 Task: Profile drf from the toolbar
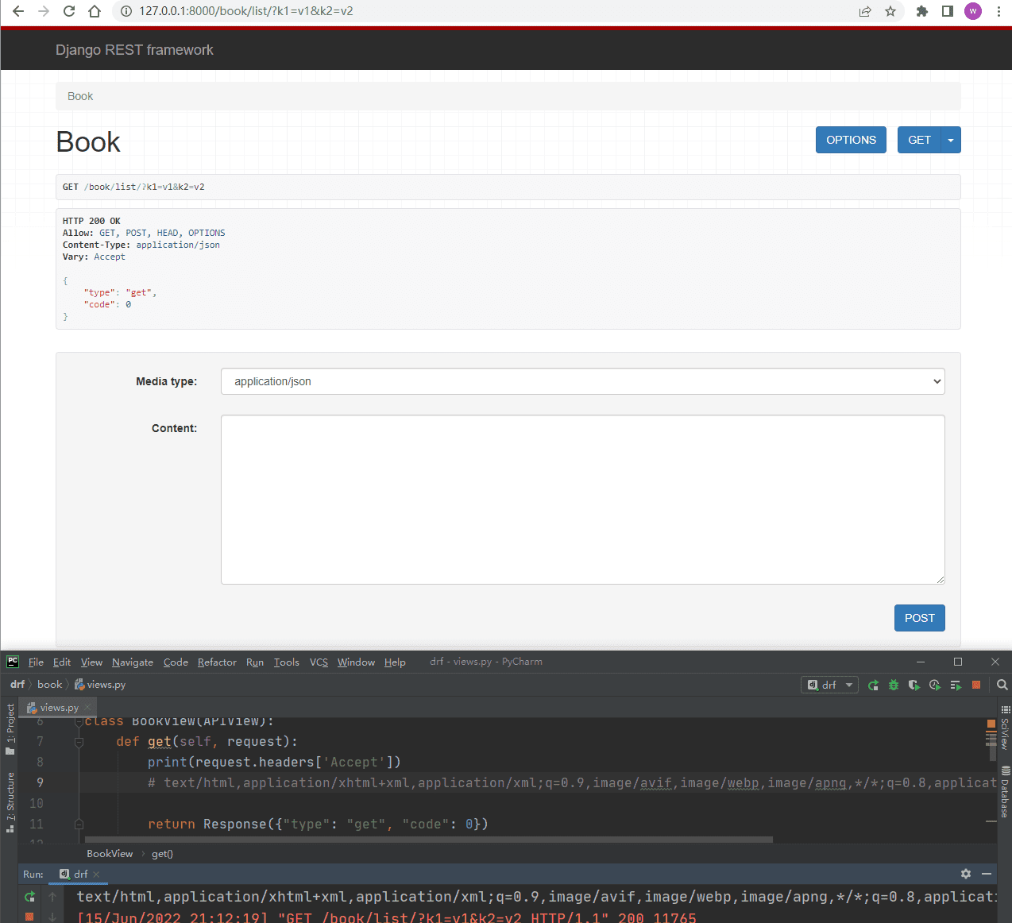coord(935,685)
